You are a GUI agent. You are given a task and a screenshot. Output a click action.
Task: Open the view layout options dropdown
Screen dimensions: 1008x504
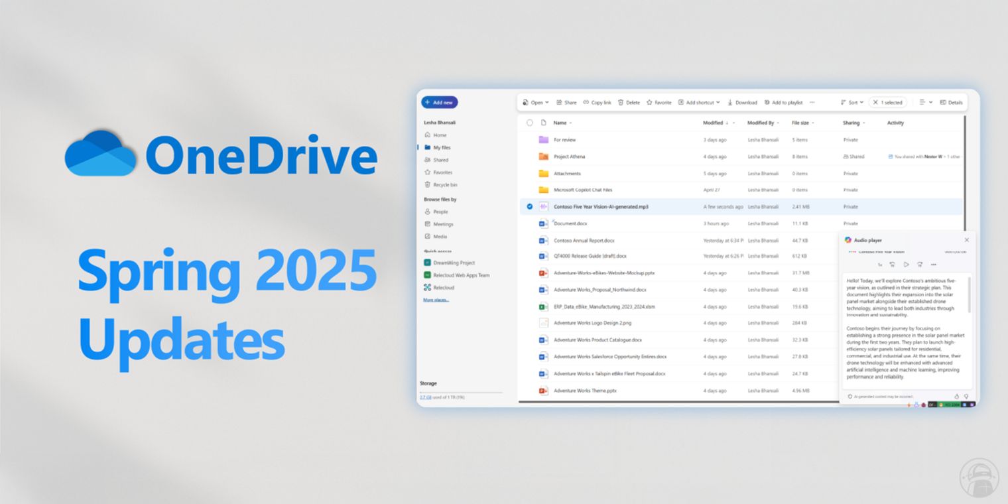tap(926, 103)
